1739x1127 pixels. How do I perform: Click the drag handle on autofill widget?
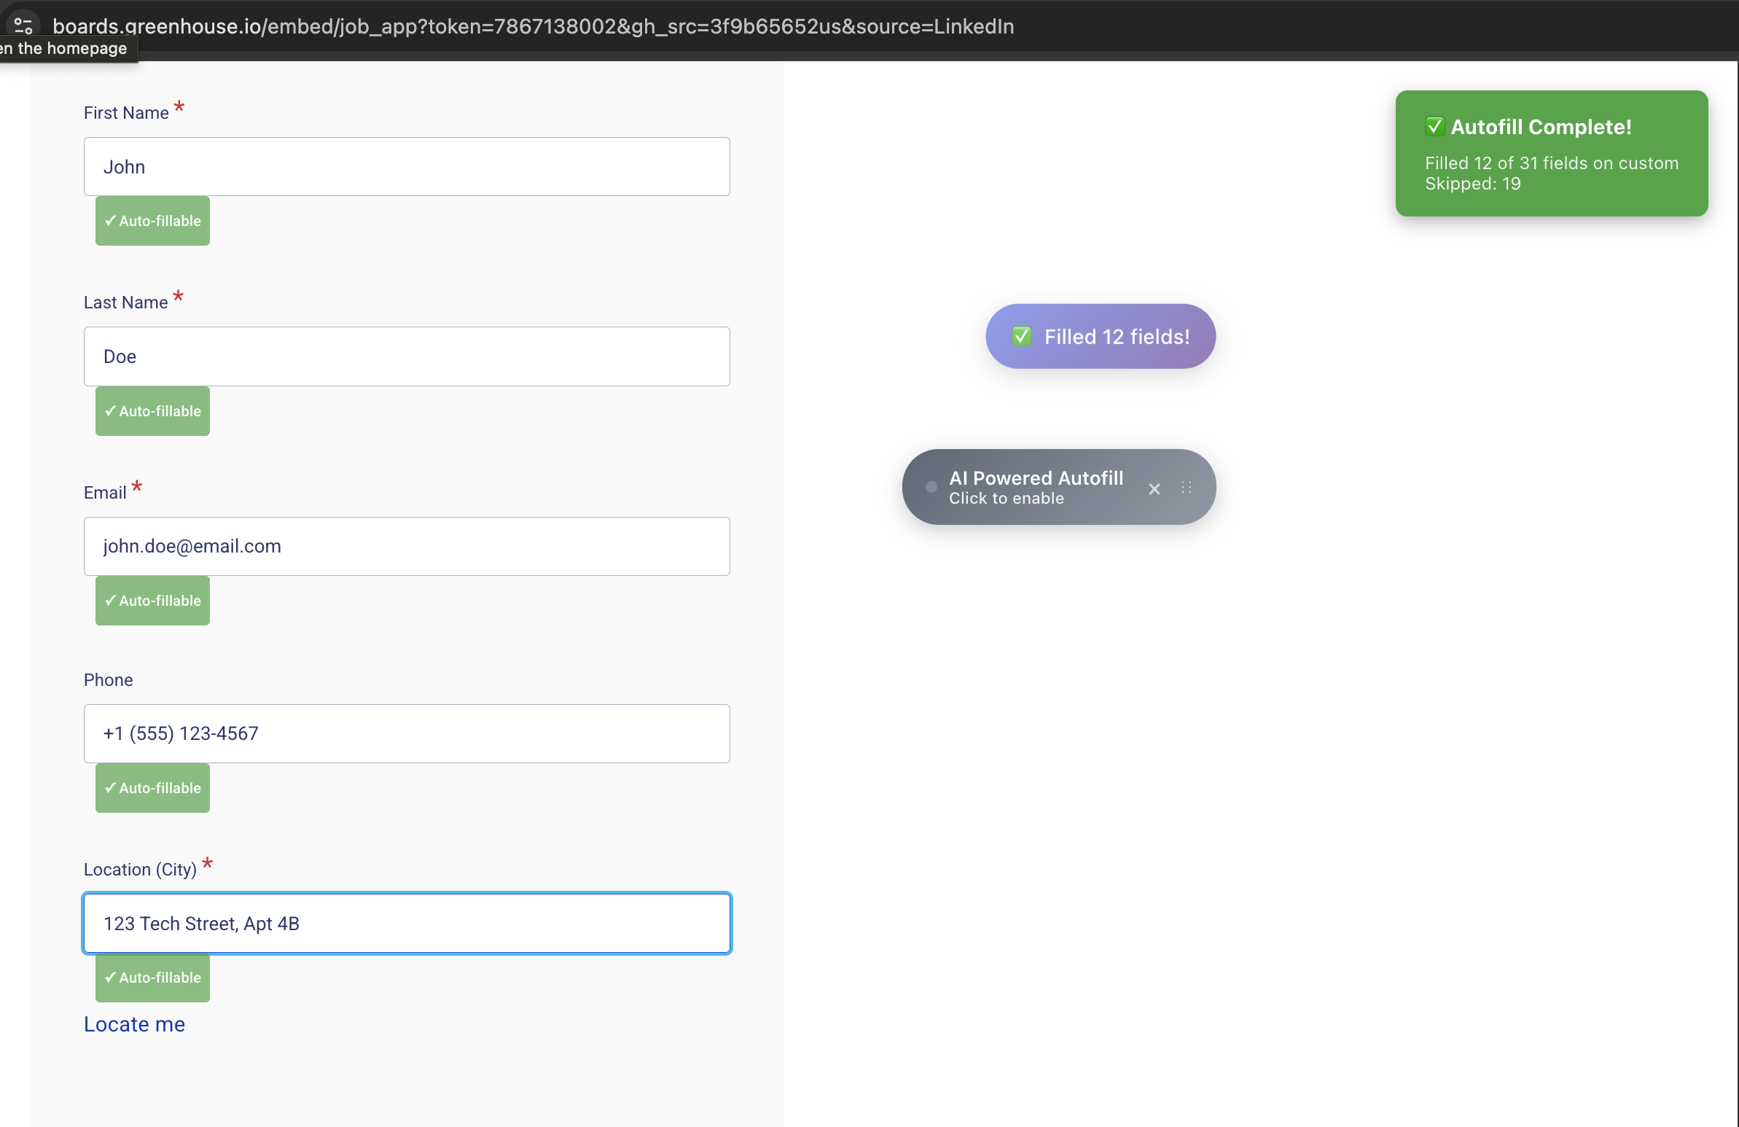tap(1186, 488)
